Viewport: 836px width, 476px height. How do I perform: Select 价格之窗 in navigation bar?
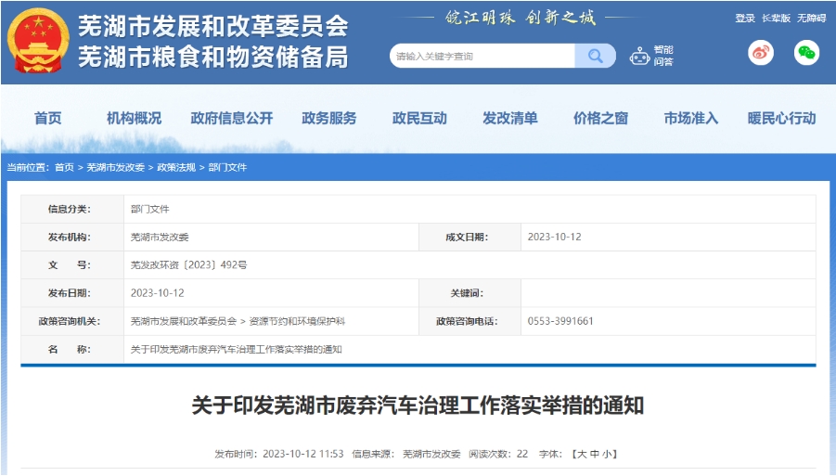[600, 119]
